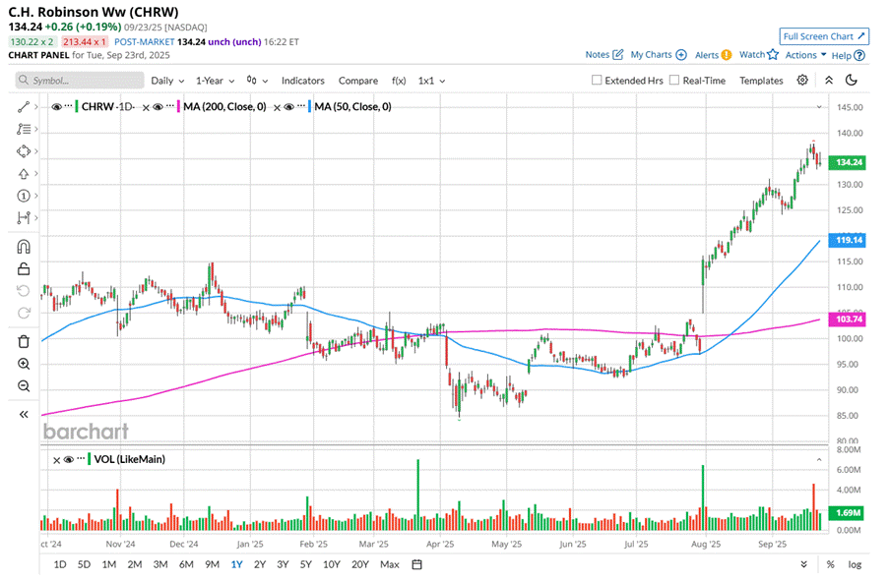
Task: Click the alert bell badge icon
Action: pyautogui.click(x=727, y=55)
